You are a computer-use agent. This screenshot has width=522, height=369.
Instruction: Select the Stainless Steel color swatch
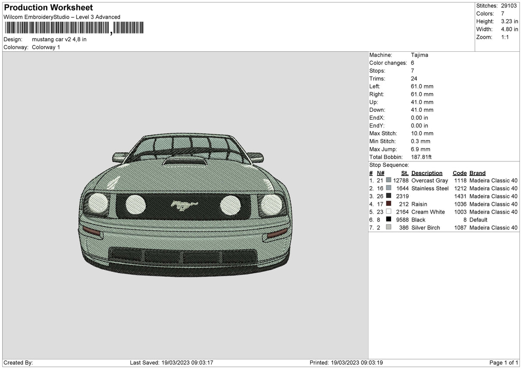(x=389, y=188)
